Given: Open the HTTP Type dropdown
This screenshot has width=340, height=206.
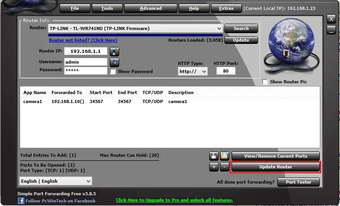Looking at the screenshot, I should (x=193, y=71).
